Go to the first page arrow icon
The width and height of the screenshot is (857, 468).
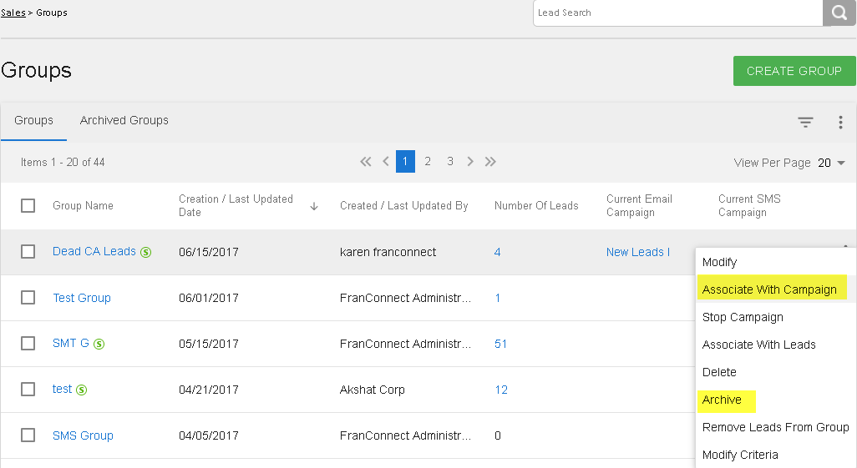(x=365, y=162)
